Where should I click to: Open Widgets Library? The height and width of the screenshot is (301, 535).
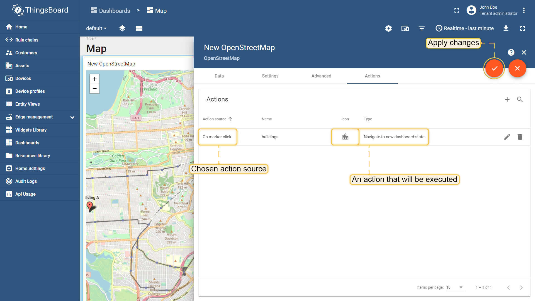(40, 130)
